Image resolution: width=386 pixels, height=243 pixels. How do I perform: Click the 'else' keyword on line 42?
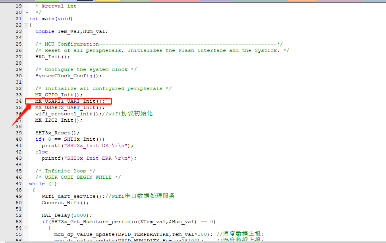42,152
